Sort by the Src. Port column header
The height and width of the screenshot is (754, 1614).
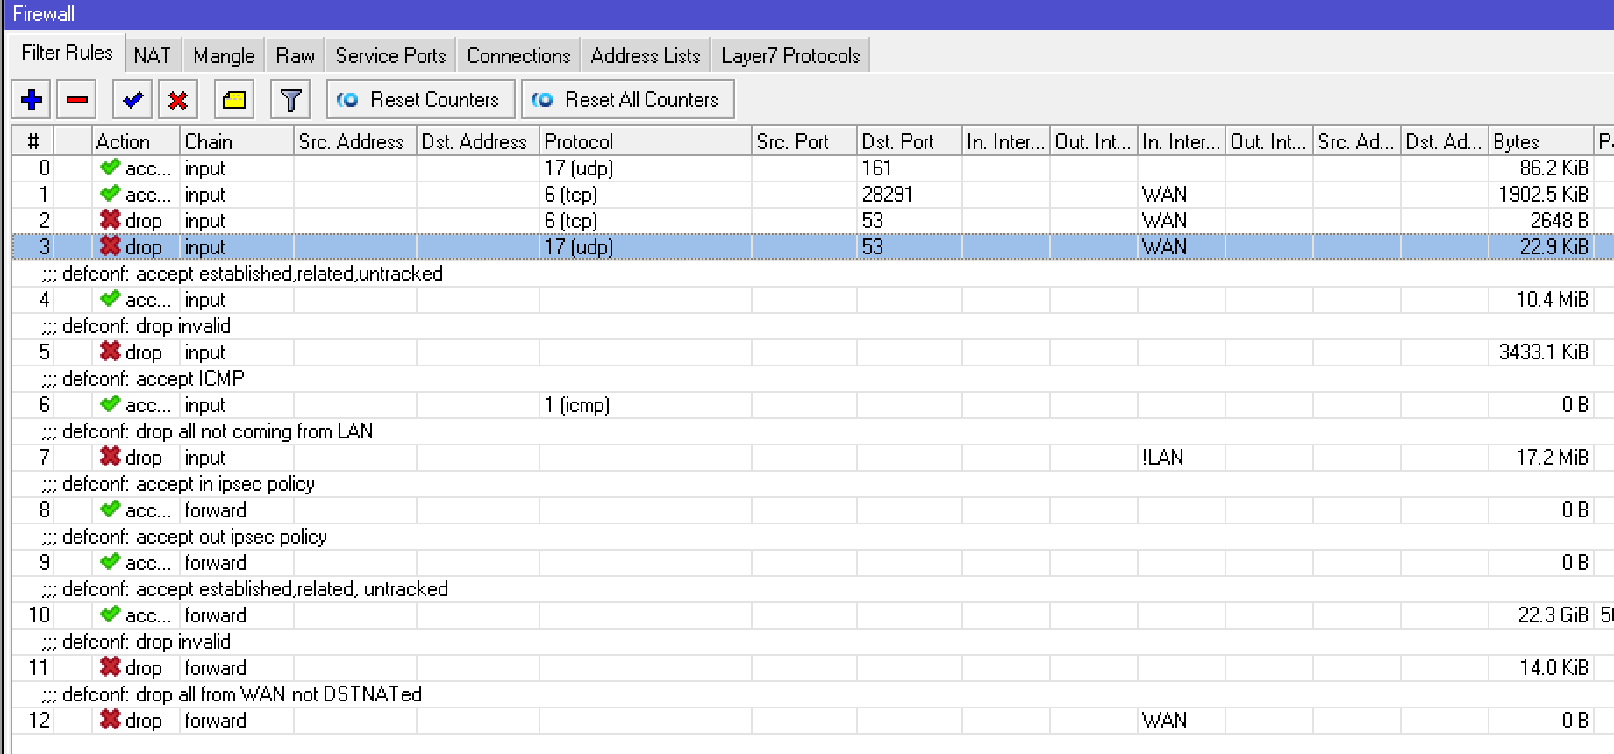pyautogui.click(x=804, y=141)
